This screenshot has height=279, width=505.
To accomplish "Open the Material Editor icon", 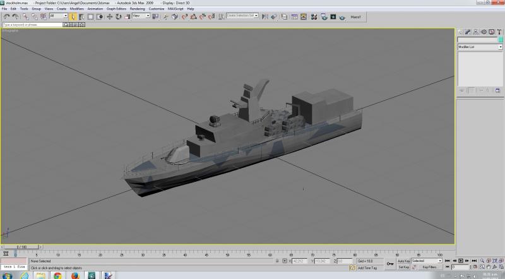I will 314,17.
